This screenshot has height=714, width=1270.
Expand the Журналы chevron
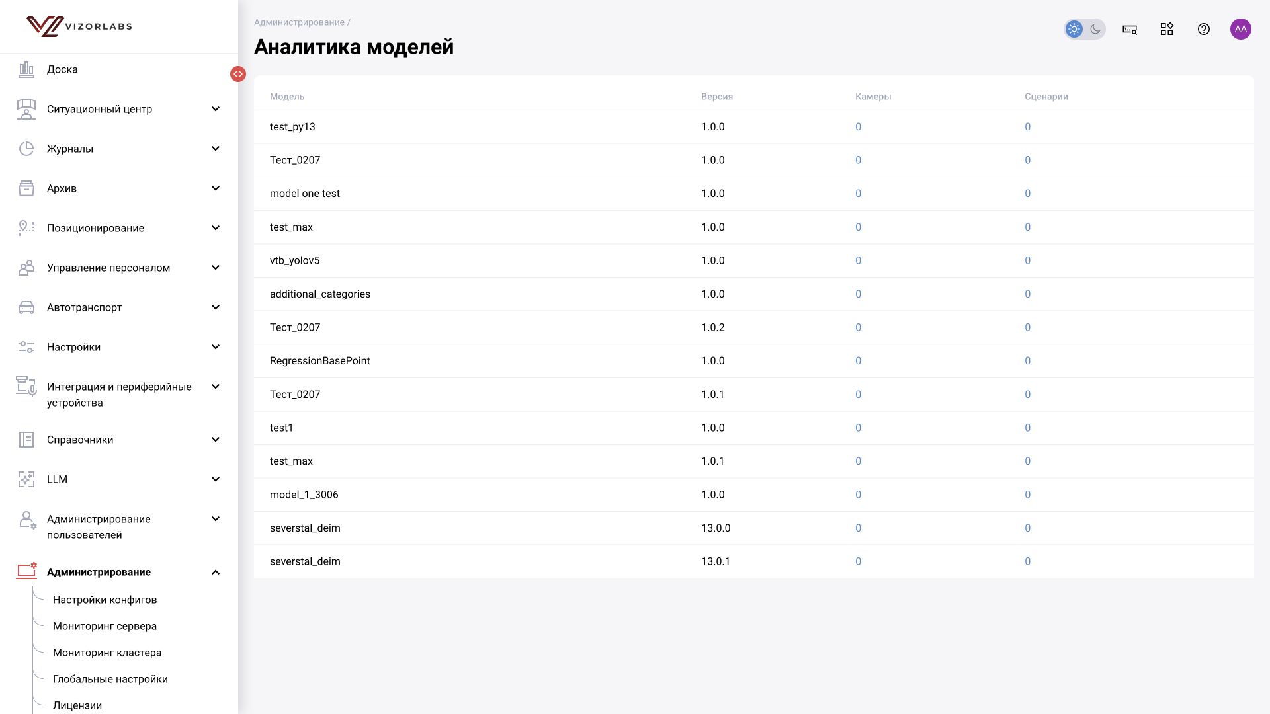[216, 149]
